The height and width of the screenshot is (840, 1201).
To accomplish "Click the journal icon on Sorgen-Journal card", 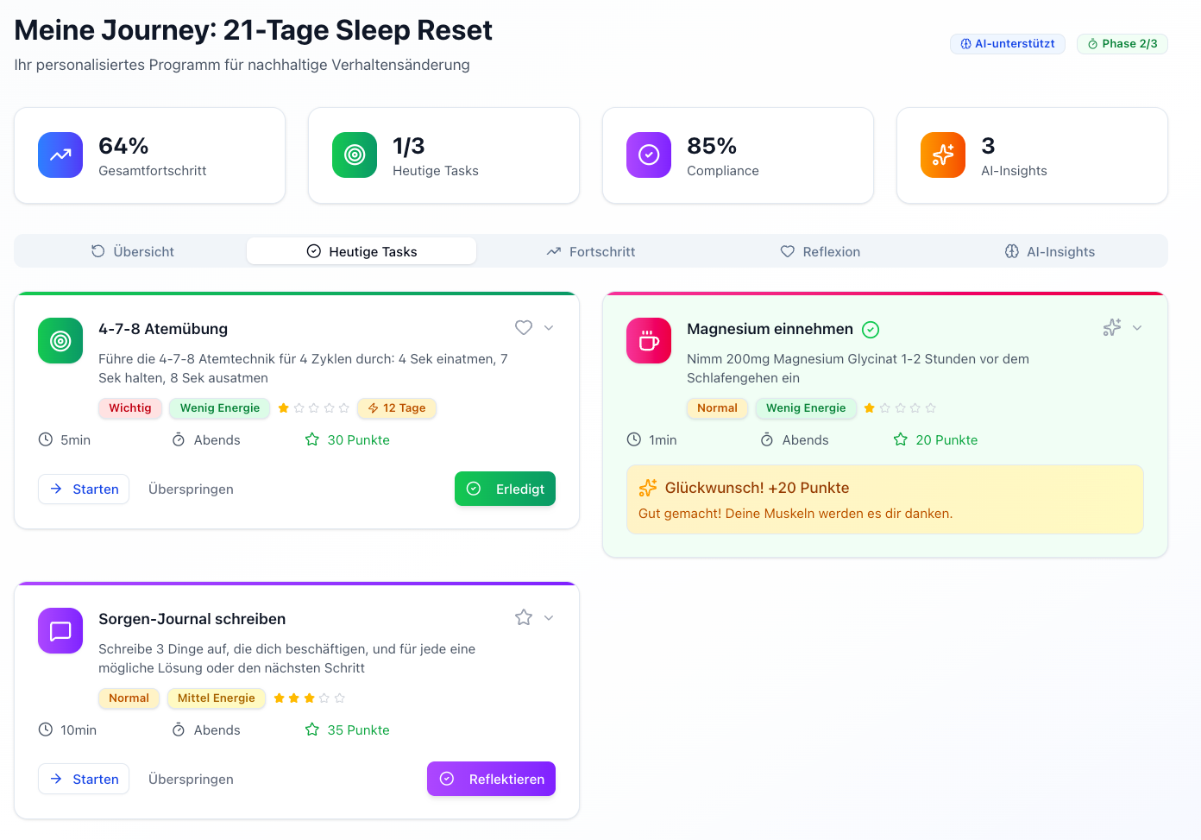I will pyautogui.click(x=60, y=630).
